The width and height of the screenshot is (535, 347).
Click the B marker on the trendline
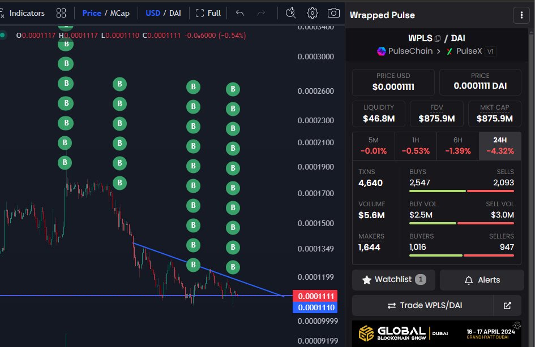193,264
